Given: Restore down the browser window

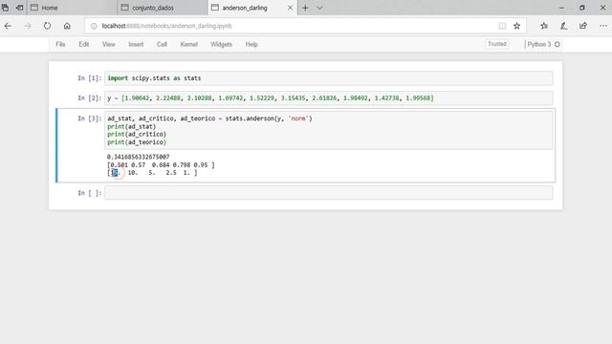Looking at the screenshot, I should click(x=582, y=8).
